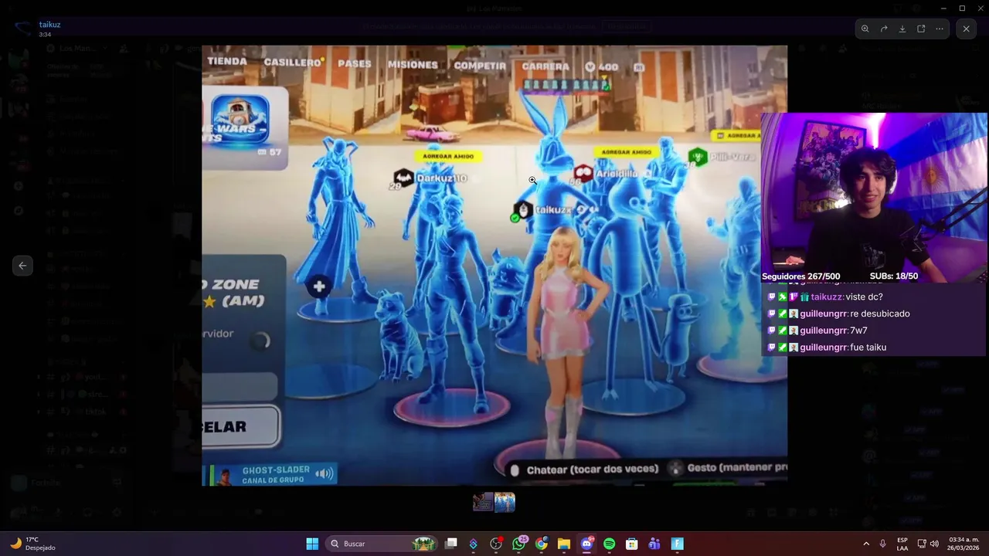Viewport: 989px width, 556px height.
Task: Click the microphone icon in system tray
Action: tap(883, 544)
